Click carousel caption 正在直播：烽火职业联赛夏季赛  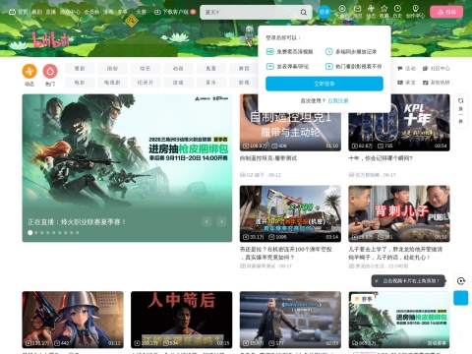(x=77, y=222)
